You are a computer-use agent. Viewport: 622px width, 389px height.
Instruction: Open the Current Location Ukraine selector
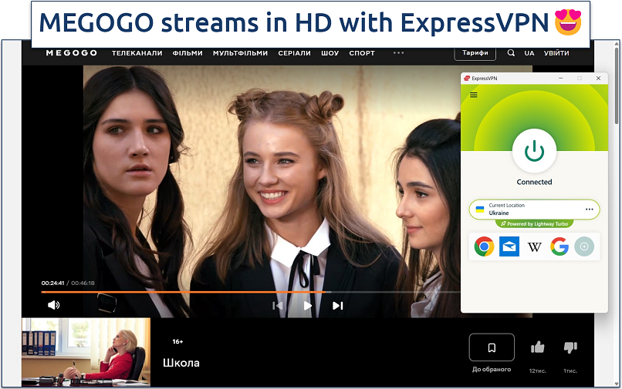click(x=534, y=210)
